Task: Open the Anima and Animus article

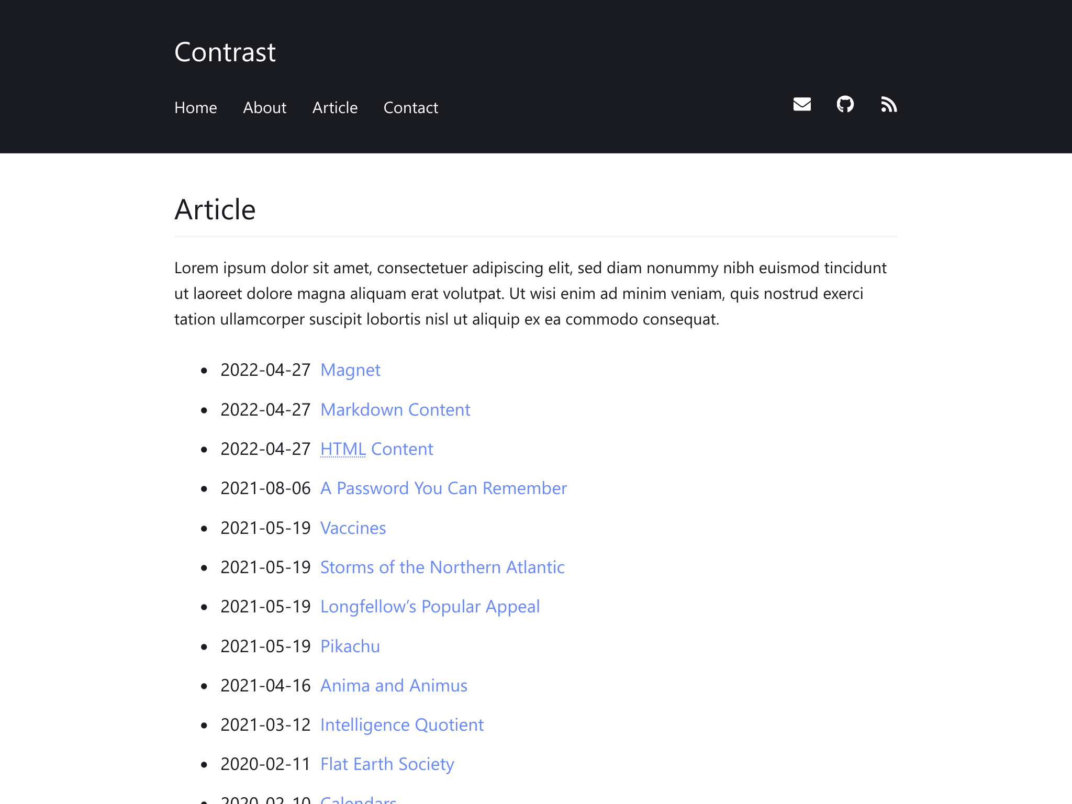Action: tap(394, 686)
